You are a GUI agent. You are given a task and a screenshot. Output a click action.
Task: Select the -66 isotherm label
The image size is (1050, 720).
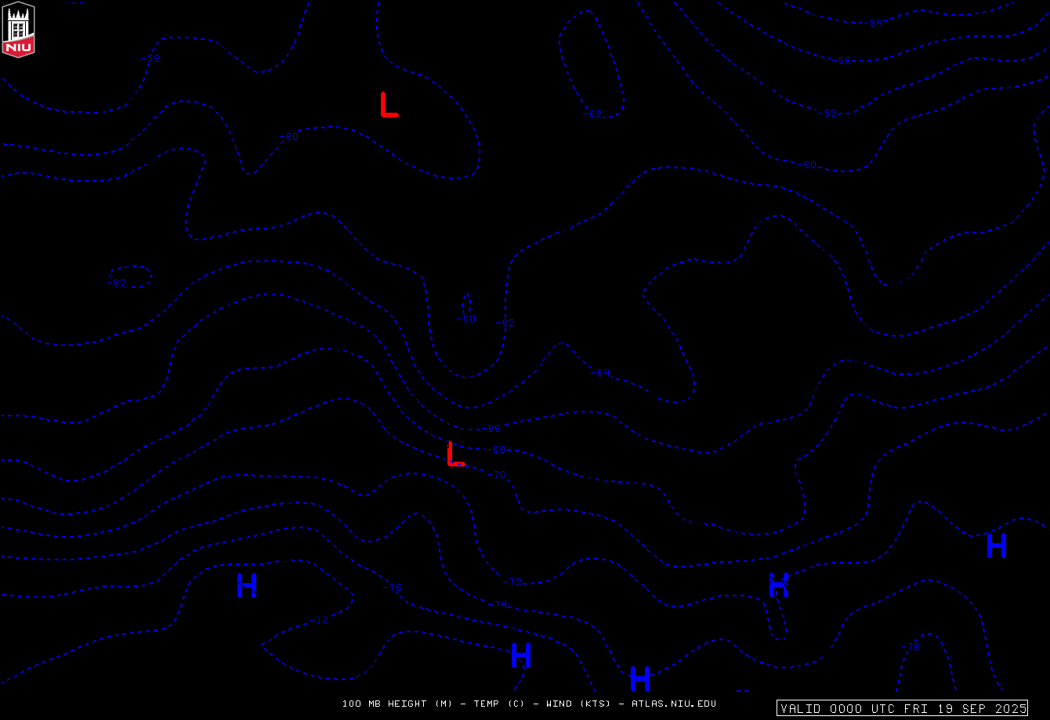coord(494,429)
